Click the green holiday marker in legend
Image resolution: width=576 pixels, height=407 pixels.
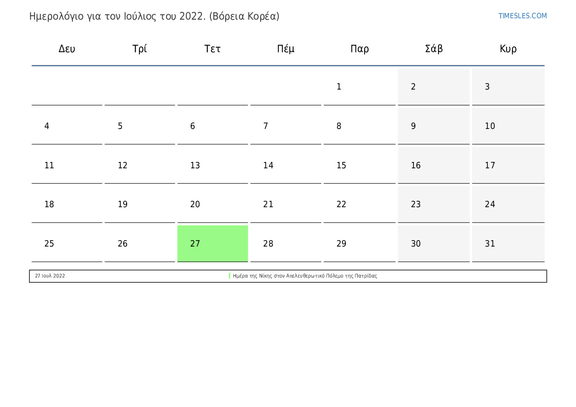[x=230, y=276]
